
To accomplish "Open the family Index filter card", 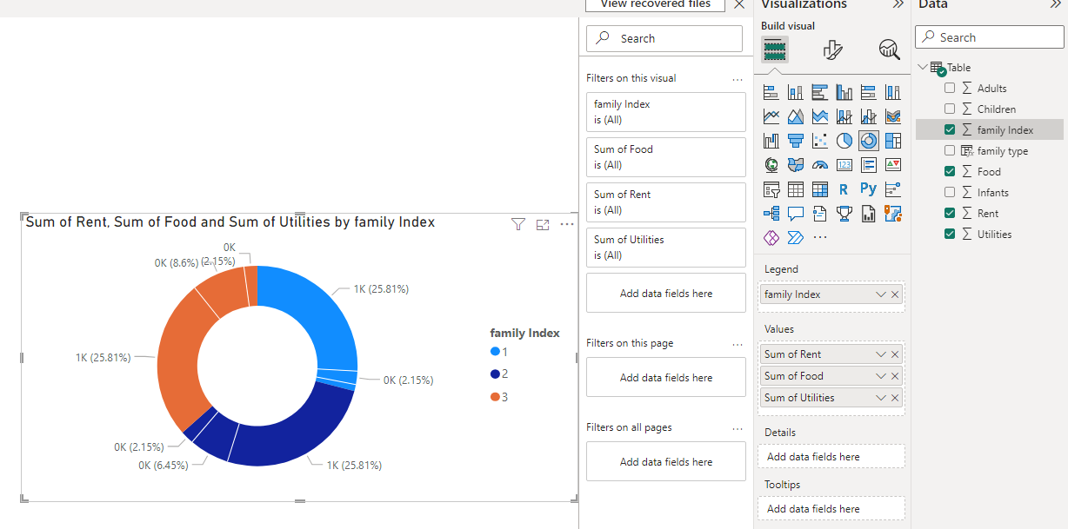I will coord(666,112).
